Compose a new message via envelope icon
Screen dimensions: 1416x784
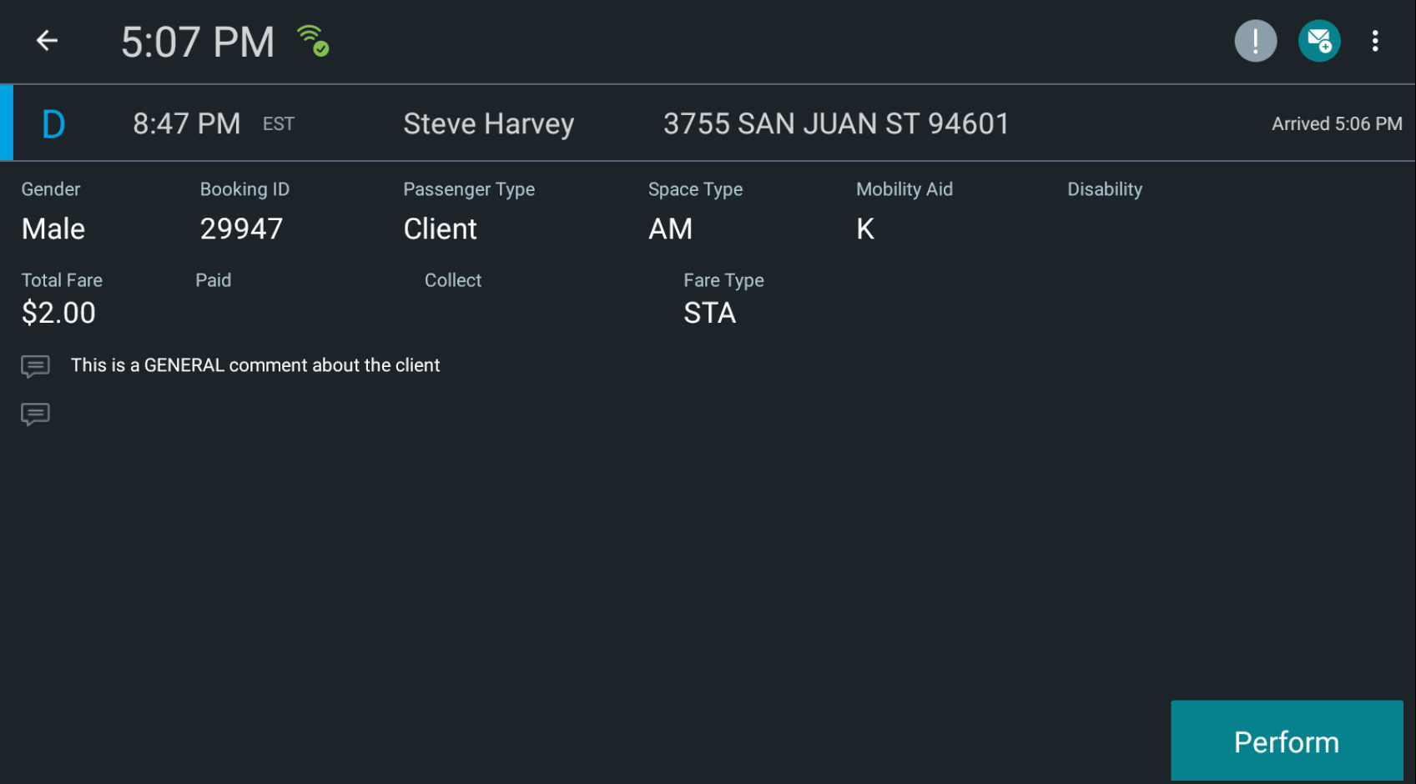pos(1319,40)
